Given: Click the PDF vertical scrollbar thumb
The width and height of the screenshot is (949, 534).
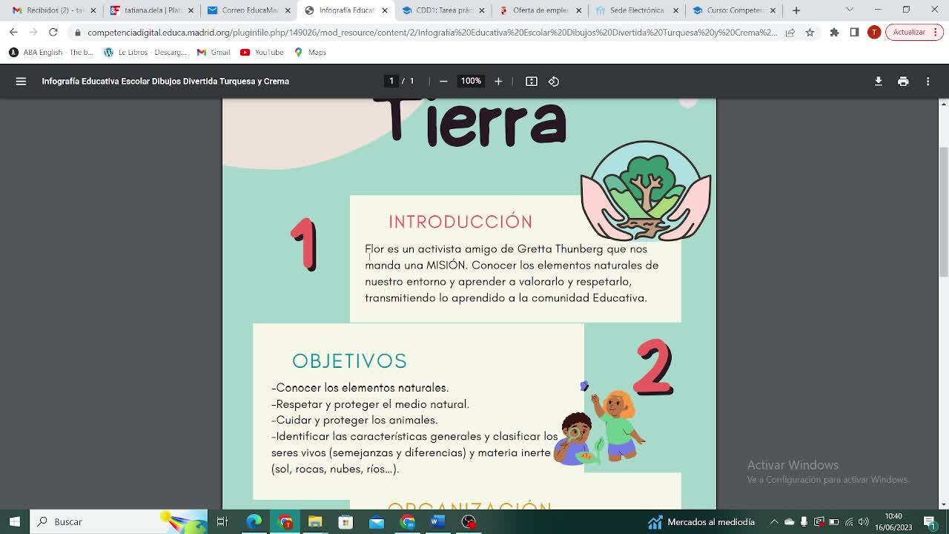Looking at the screenshot, I should point(943,212).
